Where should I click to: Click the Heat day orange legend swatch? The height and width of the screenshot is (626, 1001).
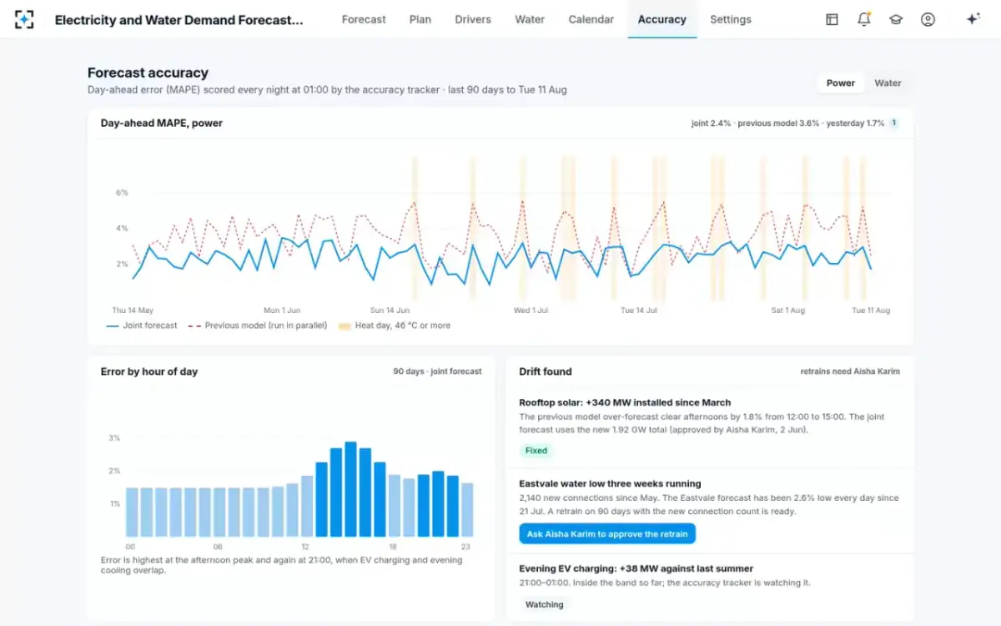click(345, 326)
